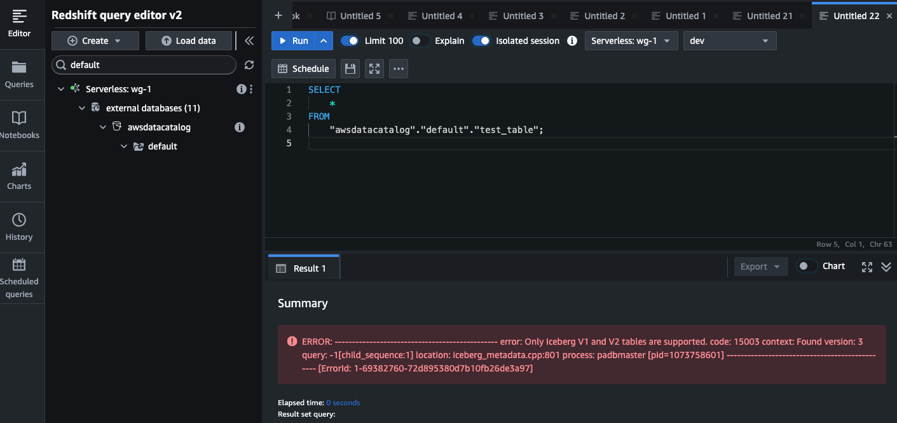The height and width of the screenshot is (423, 897).
Task: Click the FROM keyword in the editor
Action: pos(319,116)
